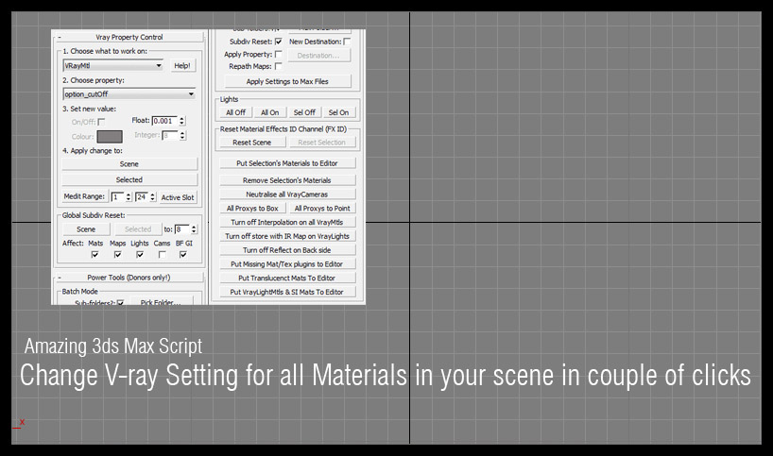Screen dimensions: 773x456
Task: Turn lights All Off
Action: (x=235, y=112)
